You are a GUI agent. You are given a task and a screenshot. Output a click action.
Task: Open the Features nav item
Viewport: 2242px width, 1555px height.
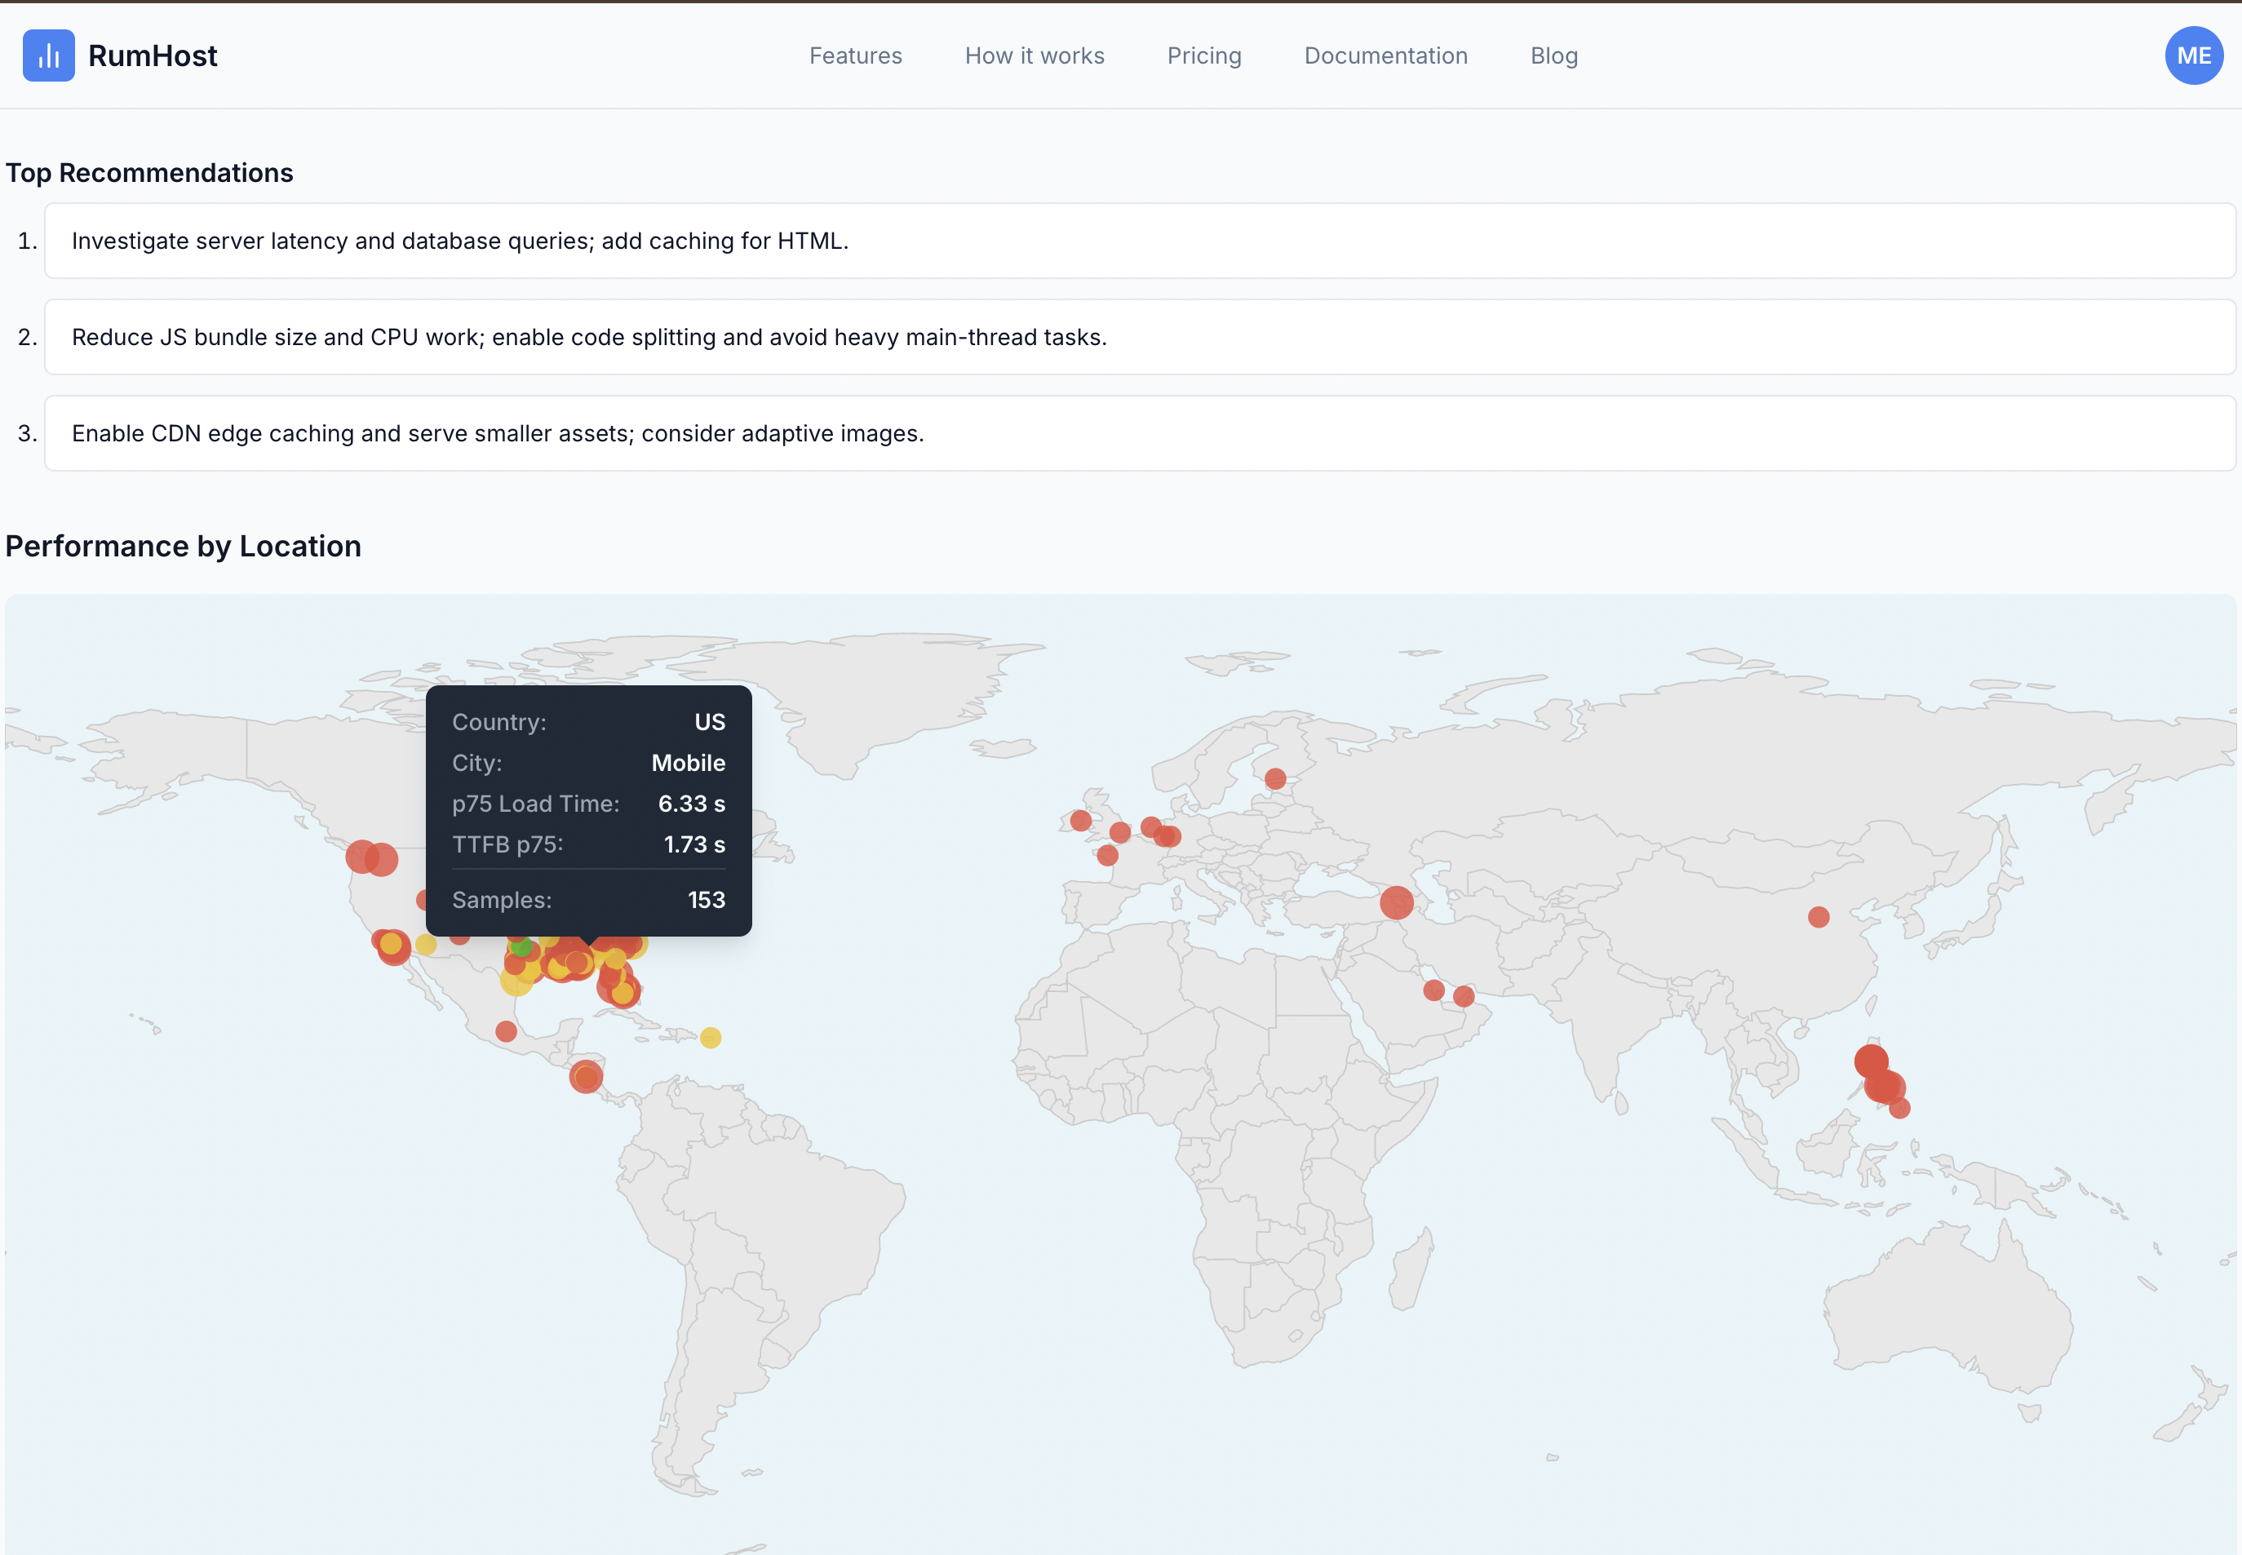(854, 55)
